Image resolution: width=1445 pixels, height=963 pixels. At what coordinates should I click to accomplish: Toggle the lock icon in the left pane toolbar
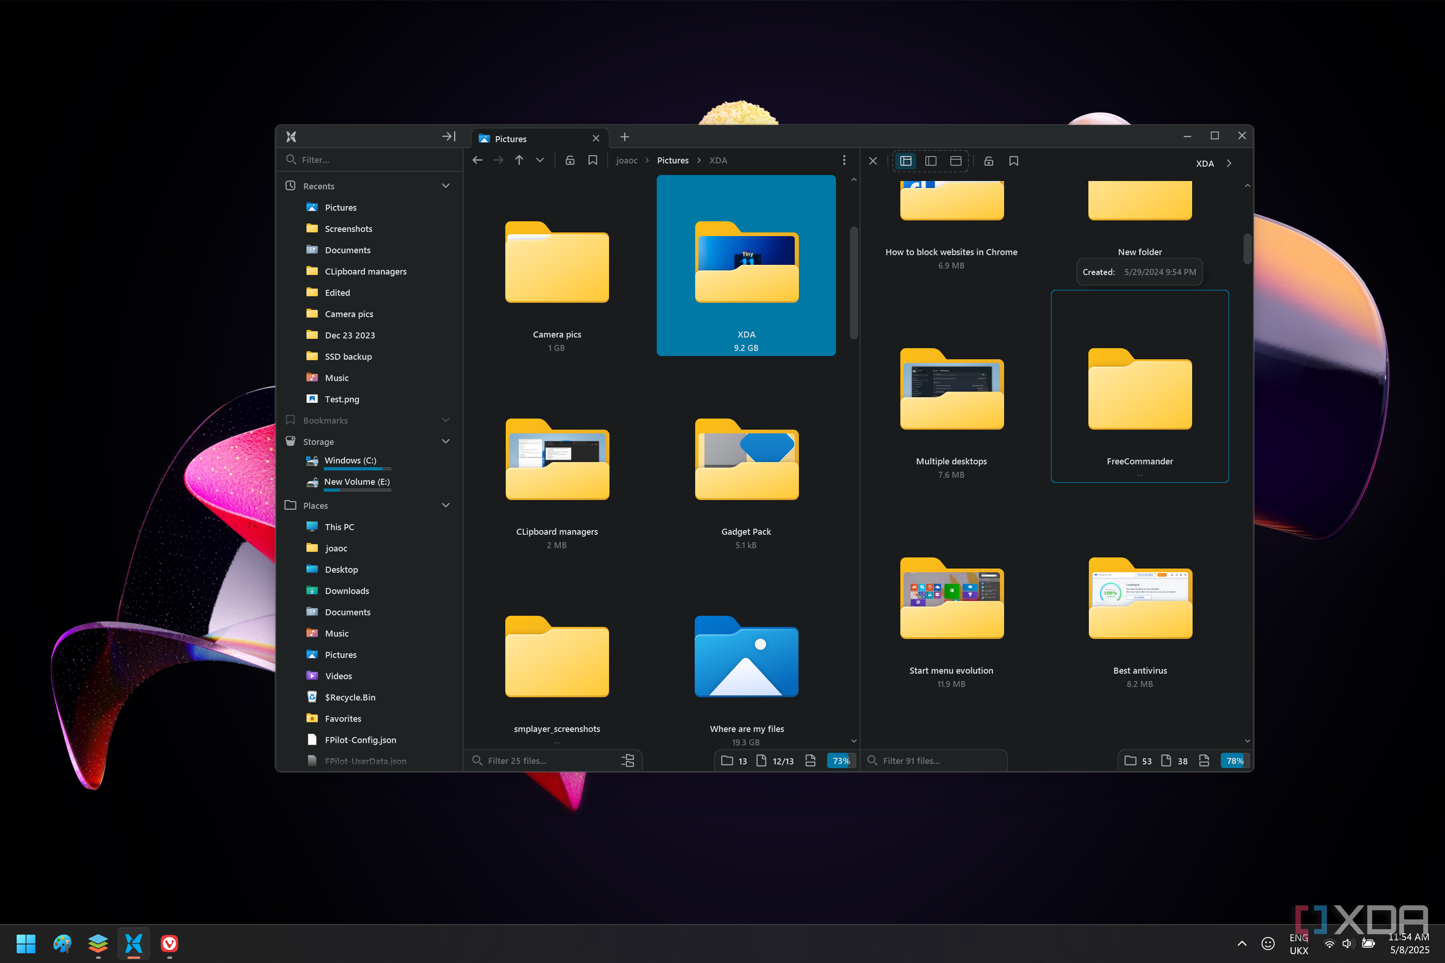pyautogui.click(x=570, y=160)
